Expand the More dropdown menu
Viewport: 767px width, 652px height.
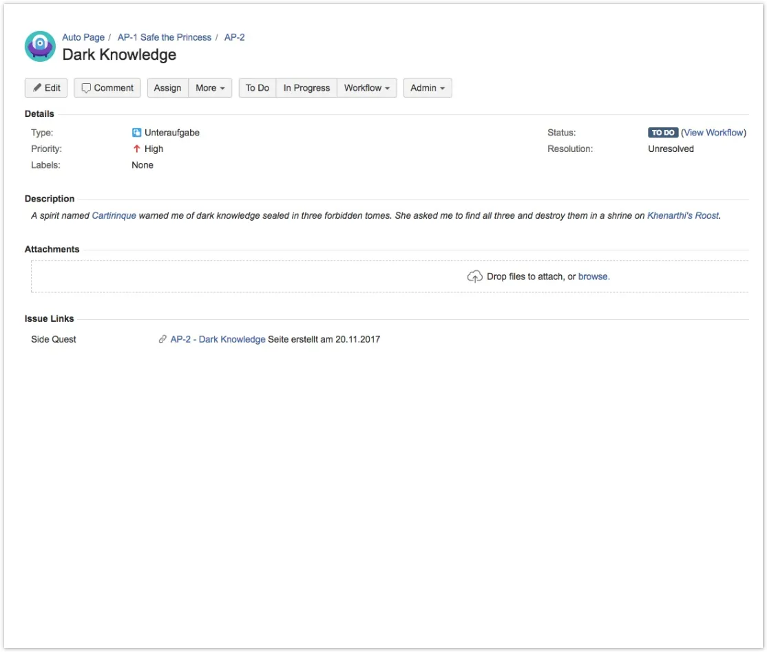point(210,88)
